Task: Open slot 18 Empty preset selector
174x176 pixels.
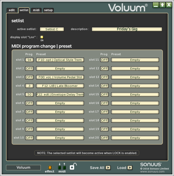Action: pyautogui.click(x=135, y=120)
